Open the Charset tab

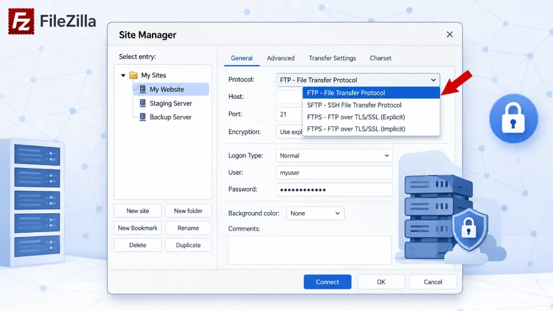point(380,58)
